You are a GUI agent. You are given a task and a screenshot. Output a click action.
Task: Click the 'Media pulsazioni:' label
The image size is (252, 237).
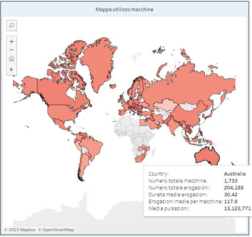coord(169,208)
